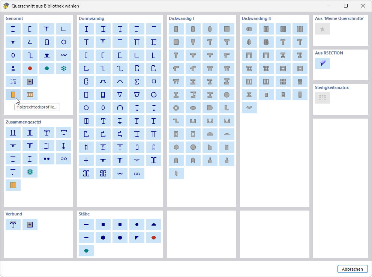This screenshot has height=277, width=372.
Task: Open the 'Meine Querschnitte' star icon
Action: click(x=322, y=29)
